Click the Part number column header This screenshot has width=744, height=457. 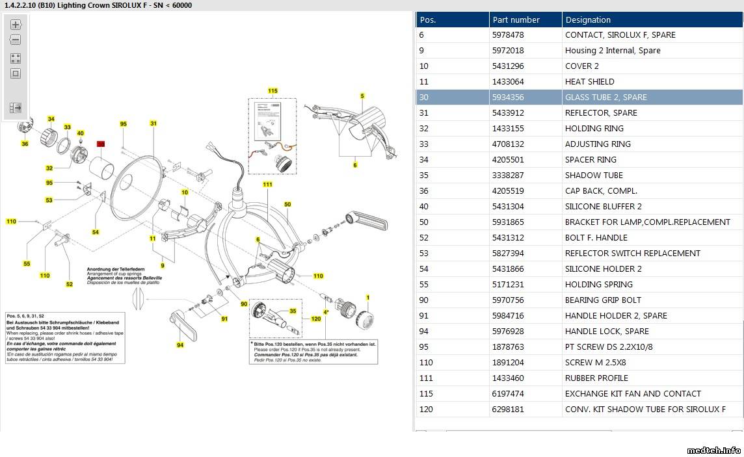525,20
